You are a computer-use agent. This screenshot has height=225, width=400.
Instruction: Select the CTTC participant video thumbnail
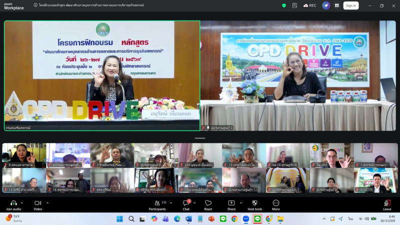pos(375,181)
